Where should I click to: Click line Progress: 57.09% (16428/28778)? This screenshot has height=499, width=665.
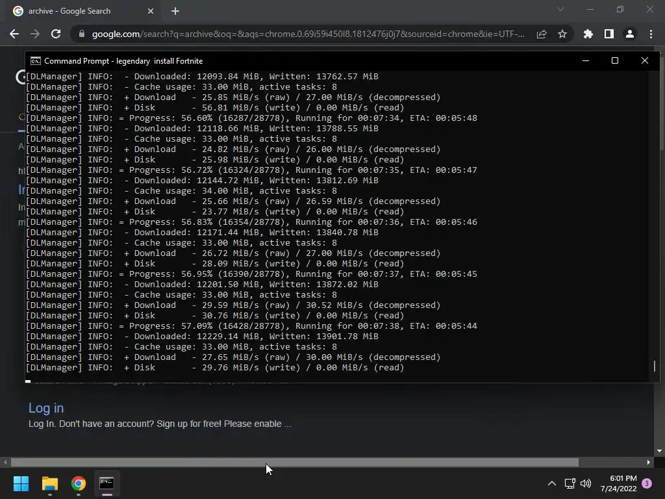point(251,326)
